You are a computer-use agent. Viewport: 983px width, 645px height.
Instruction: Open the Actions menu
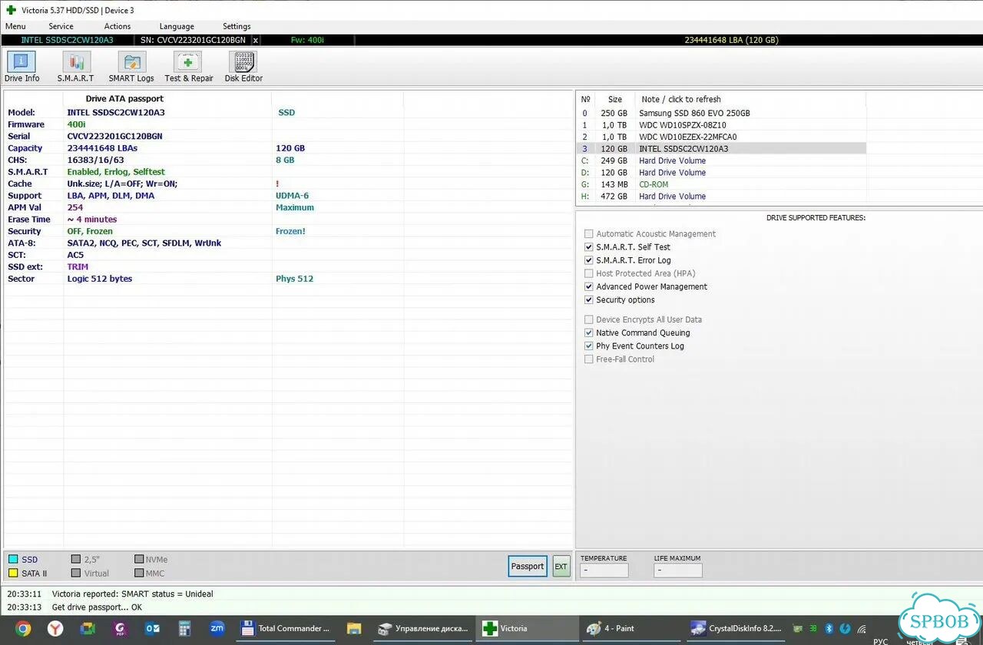(x=117, y=26)
